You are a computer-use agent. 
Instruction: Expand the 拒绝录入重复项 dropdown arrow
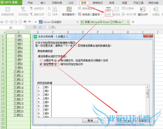point(101,14)
